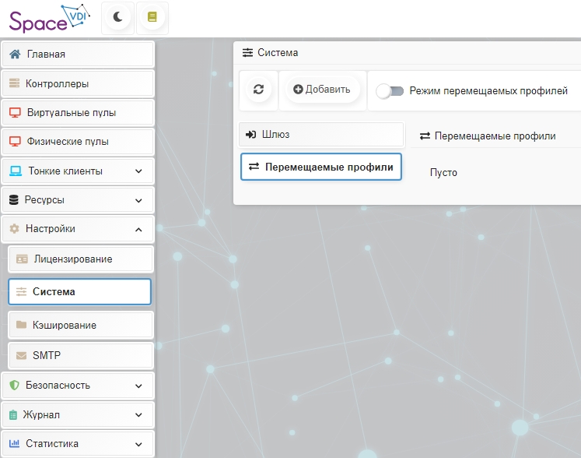The width and height of the screenshot is (581, 458).
Task: Select the Перемещаемые профили tab
Action: (x=320, y=167)
